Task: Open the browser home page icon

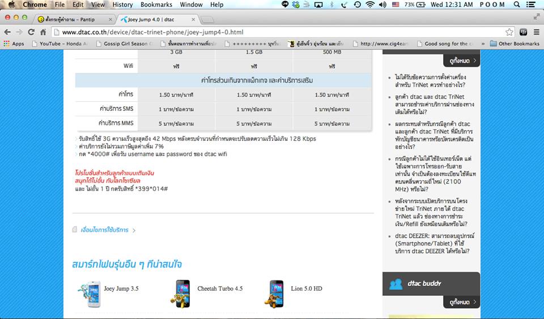Action: 43,32
